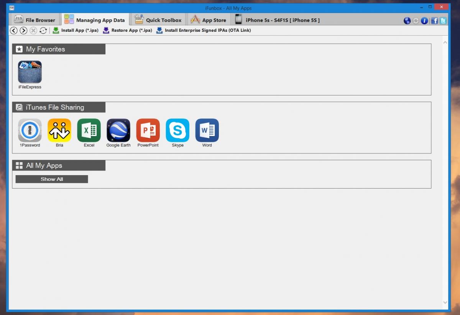
Task: Click the iFunbox title bar logo icon
Action: tap(12, 8)
